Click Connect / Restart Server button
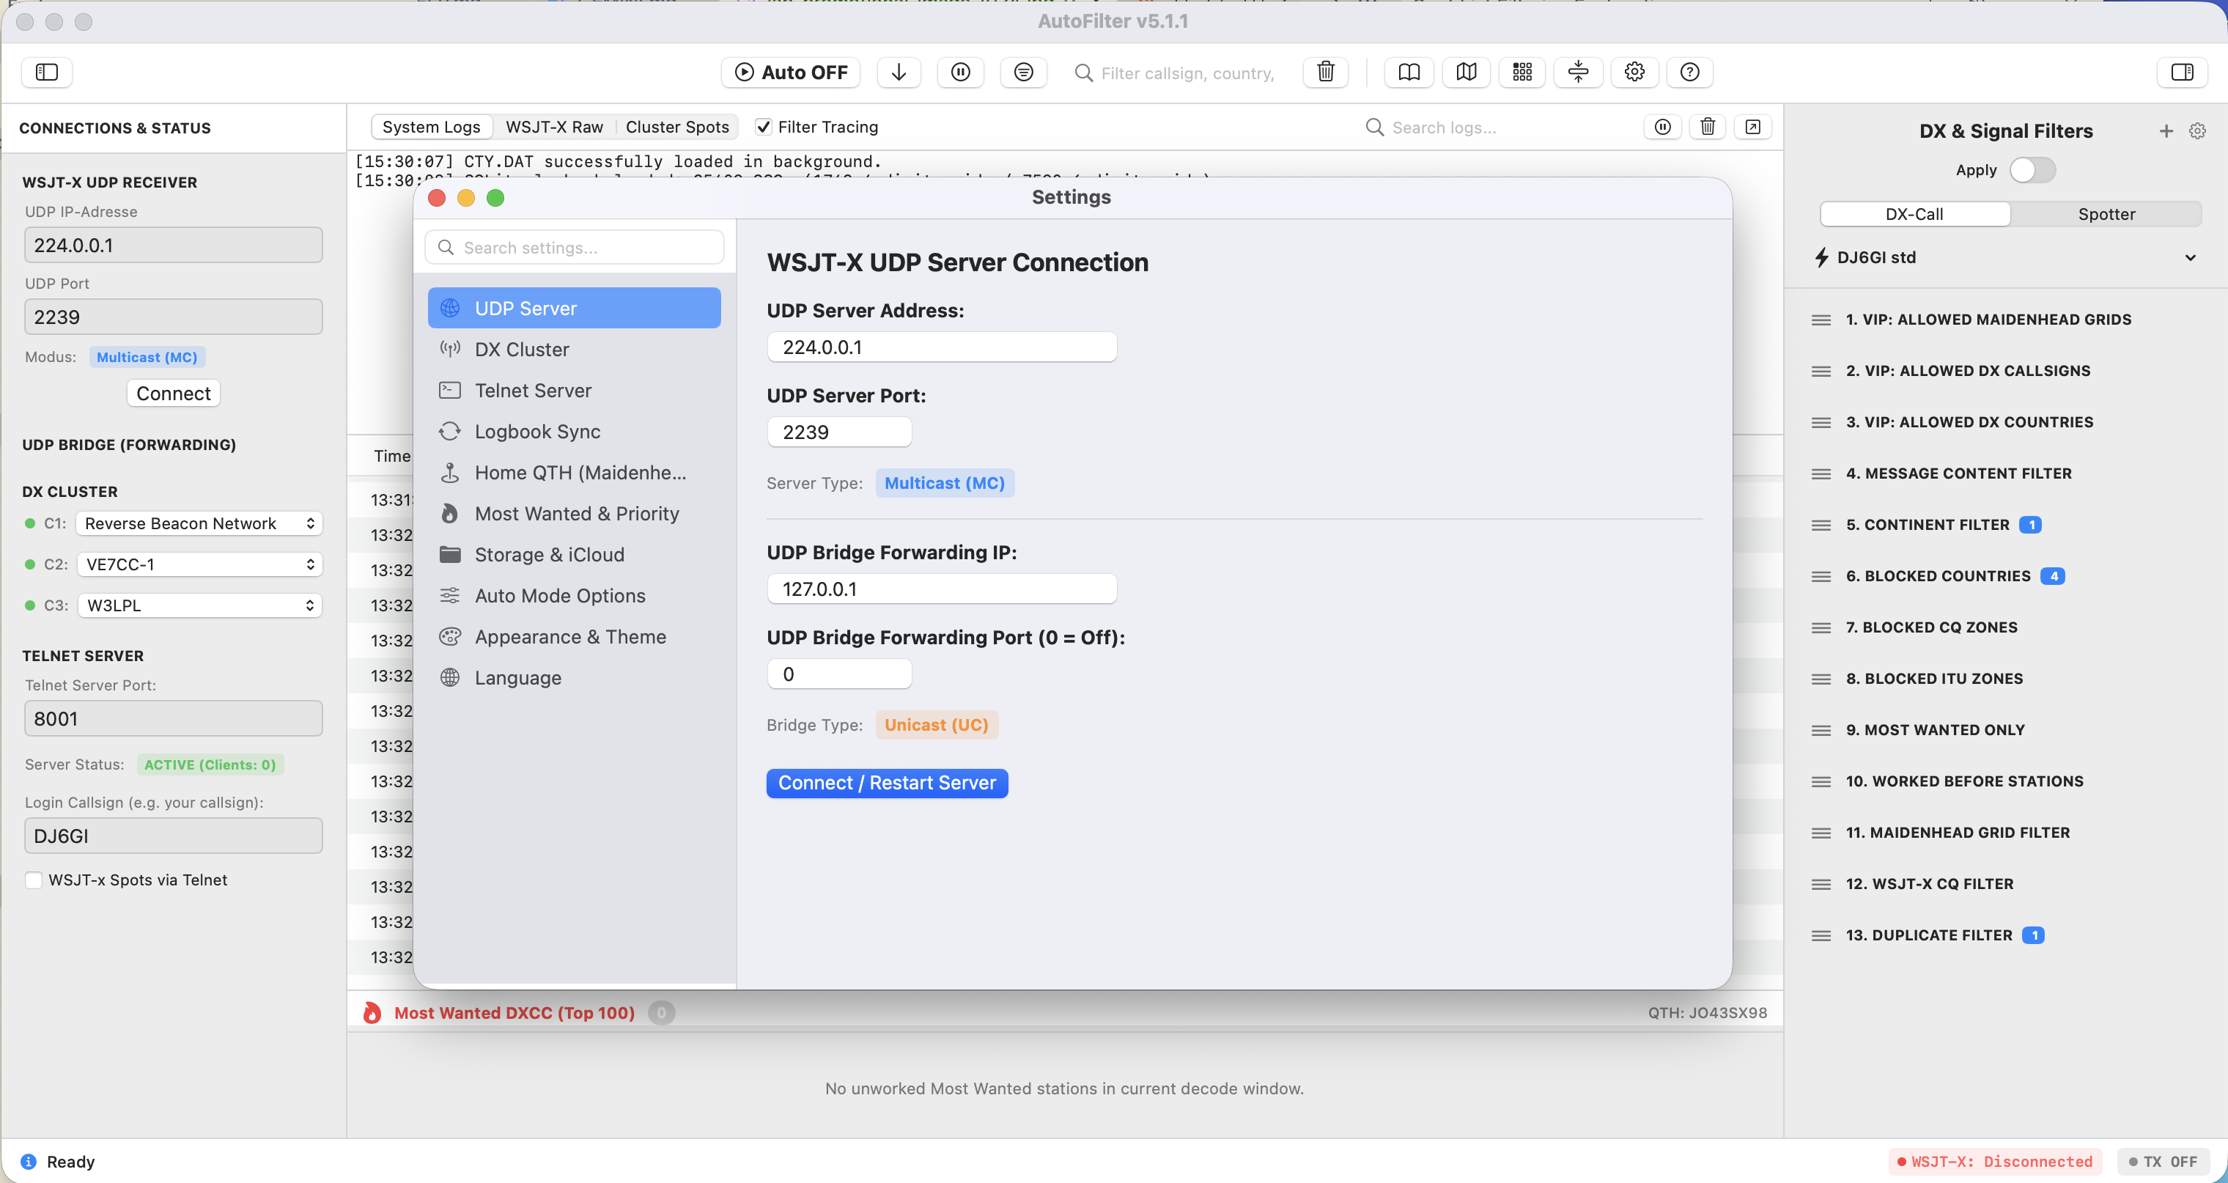Image resolution: width=2228 pixels, height=1183 pixels. pos(888,784)
